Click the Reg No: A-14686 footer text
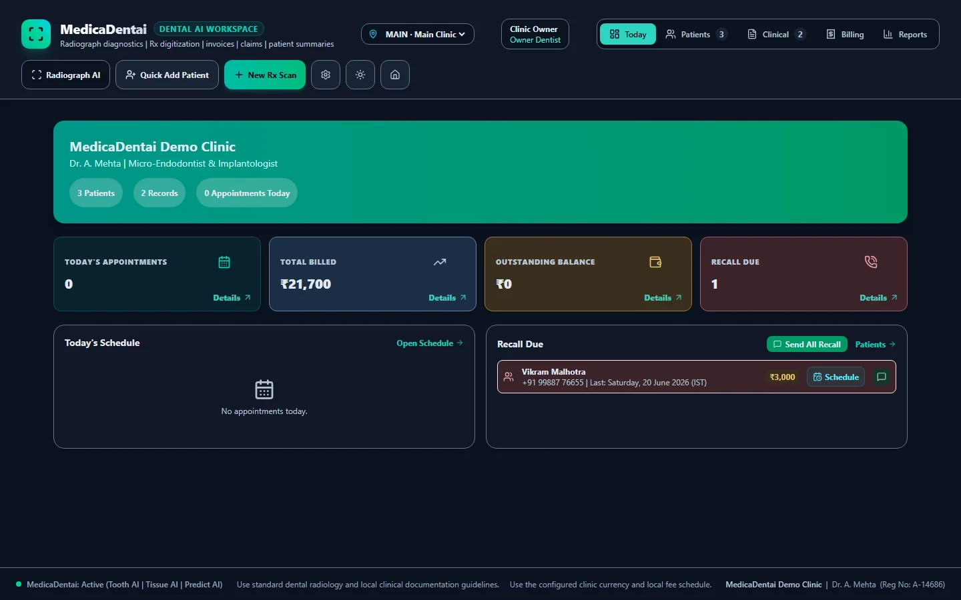Viewport: 961px width, 600px height. 912,584
